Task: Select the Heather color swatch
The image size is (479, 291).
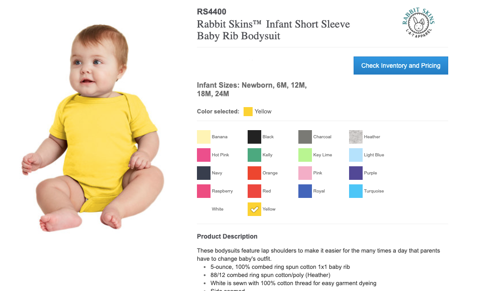Action: (x=356, y=137)
